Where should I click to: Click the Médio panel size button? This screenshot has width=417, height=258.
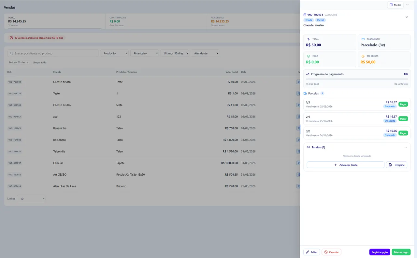click(395, 5)
